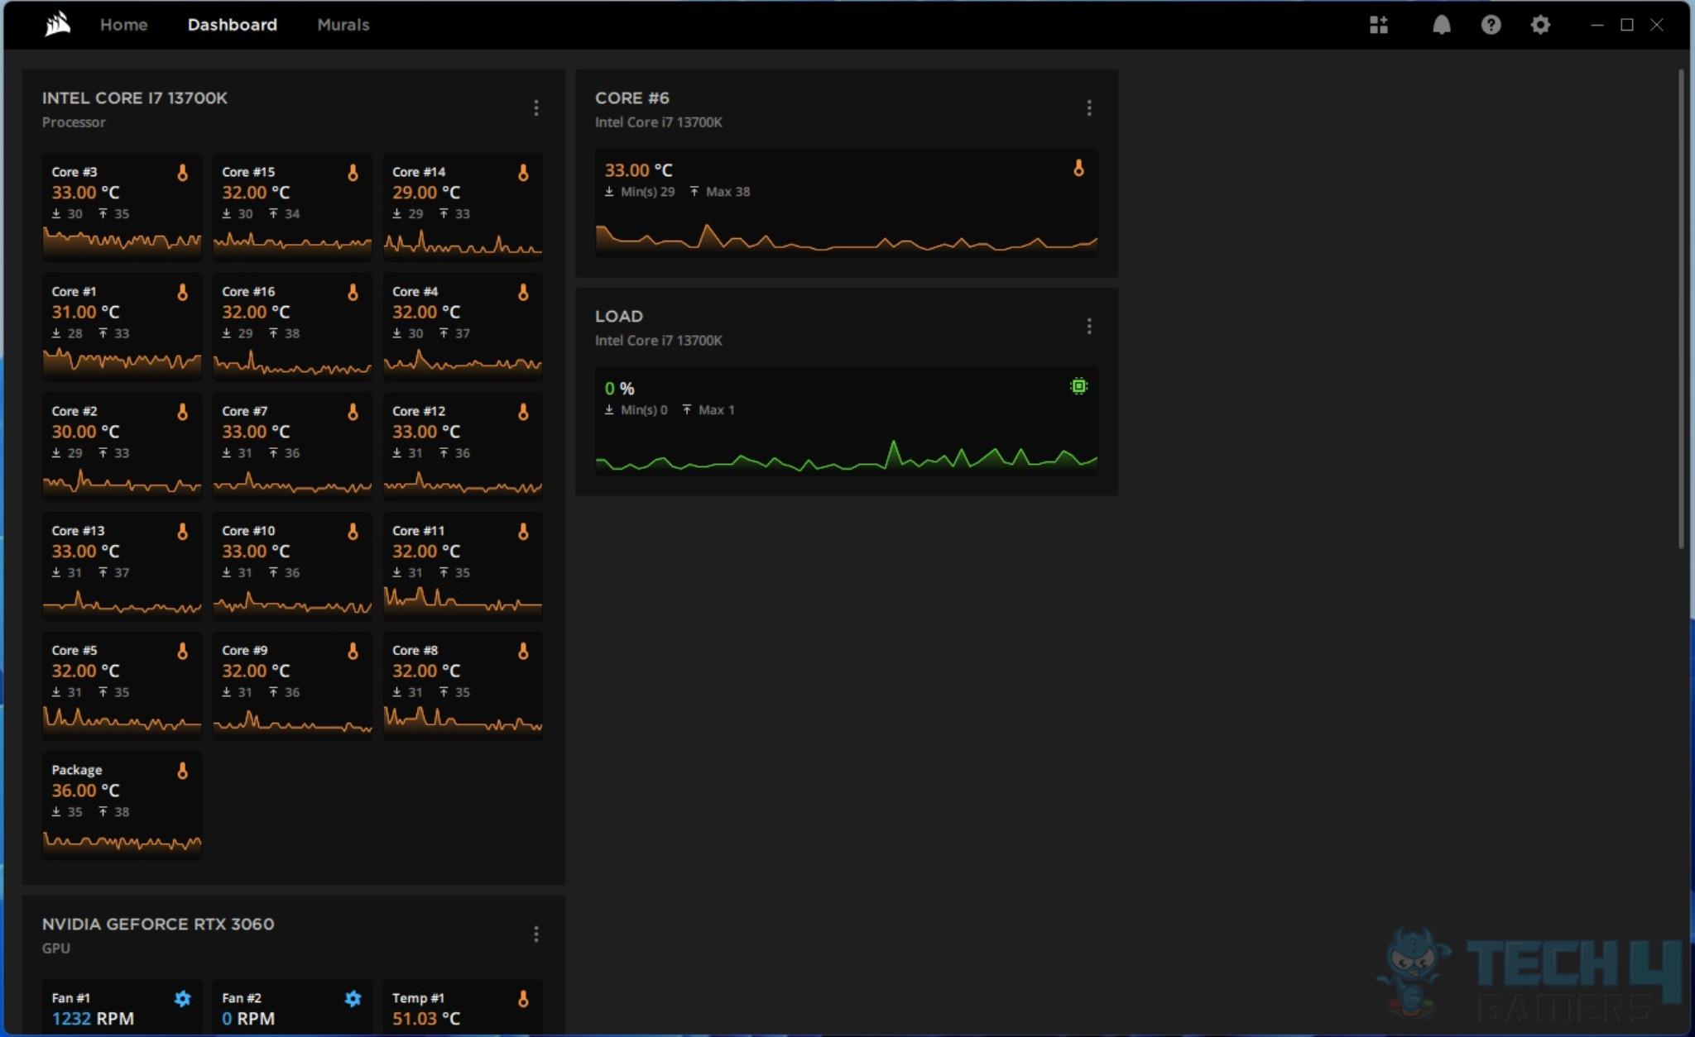
Task: Click the add widget grid icon
Action: (1378, 25)
